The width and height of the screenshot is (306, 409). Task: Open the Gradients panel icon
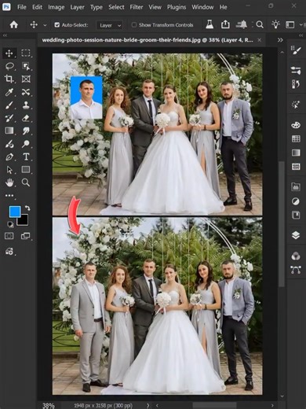coord(296,153)
